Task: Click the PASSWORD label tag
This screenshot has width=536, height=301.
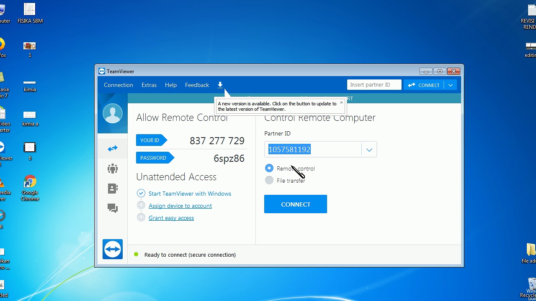Action: pyautogui.click(x=155, y=158)
